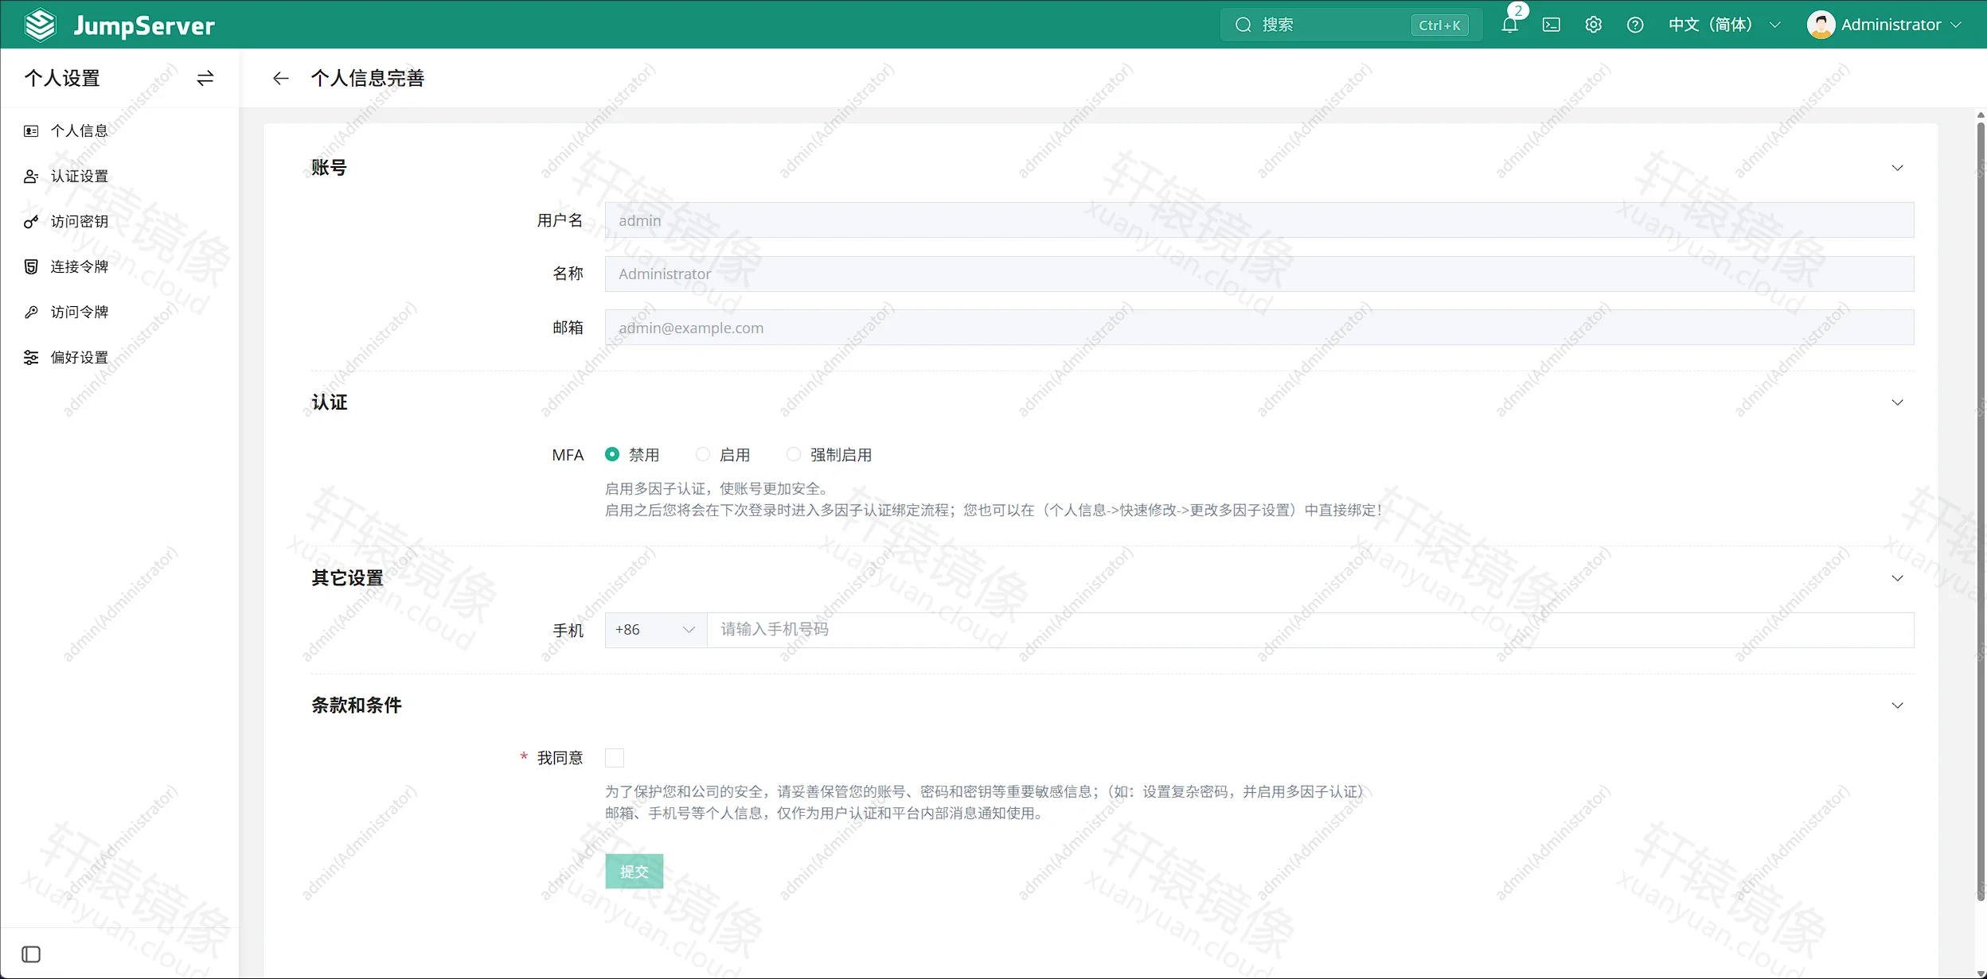Image resolution: width=1987 pixels, height=979 pixels.
Task: Click the 名称 Administrator field
Action: 1259,274
